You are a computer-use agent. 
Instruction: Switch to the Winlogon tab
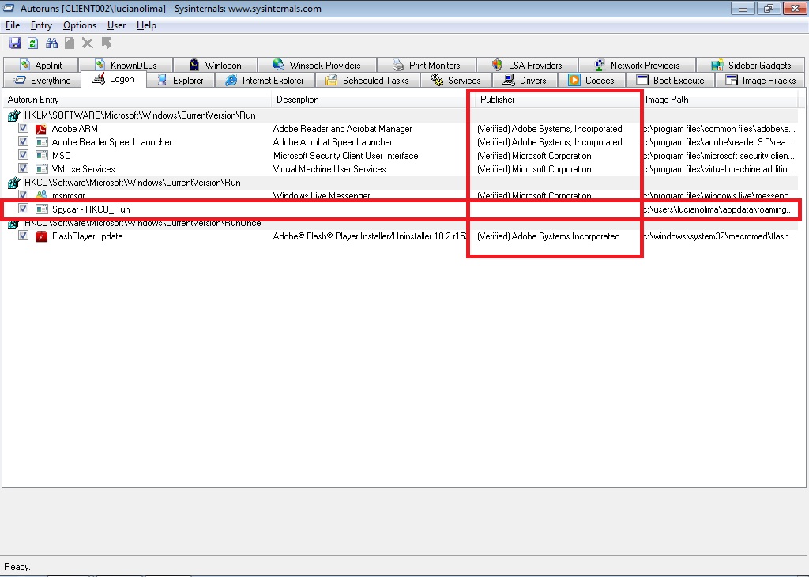[215, 65]
